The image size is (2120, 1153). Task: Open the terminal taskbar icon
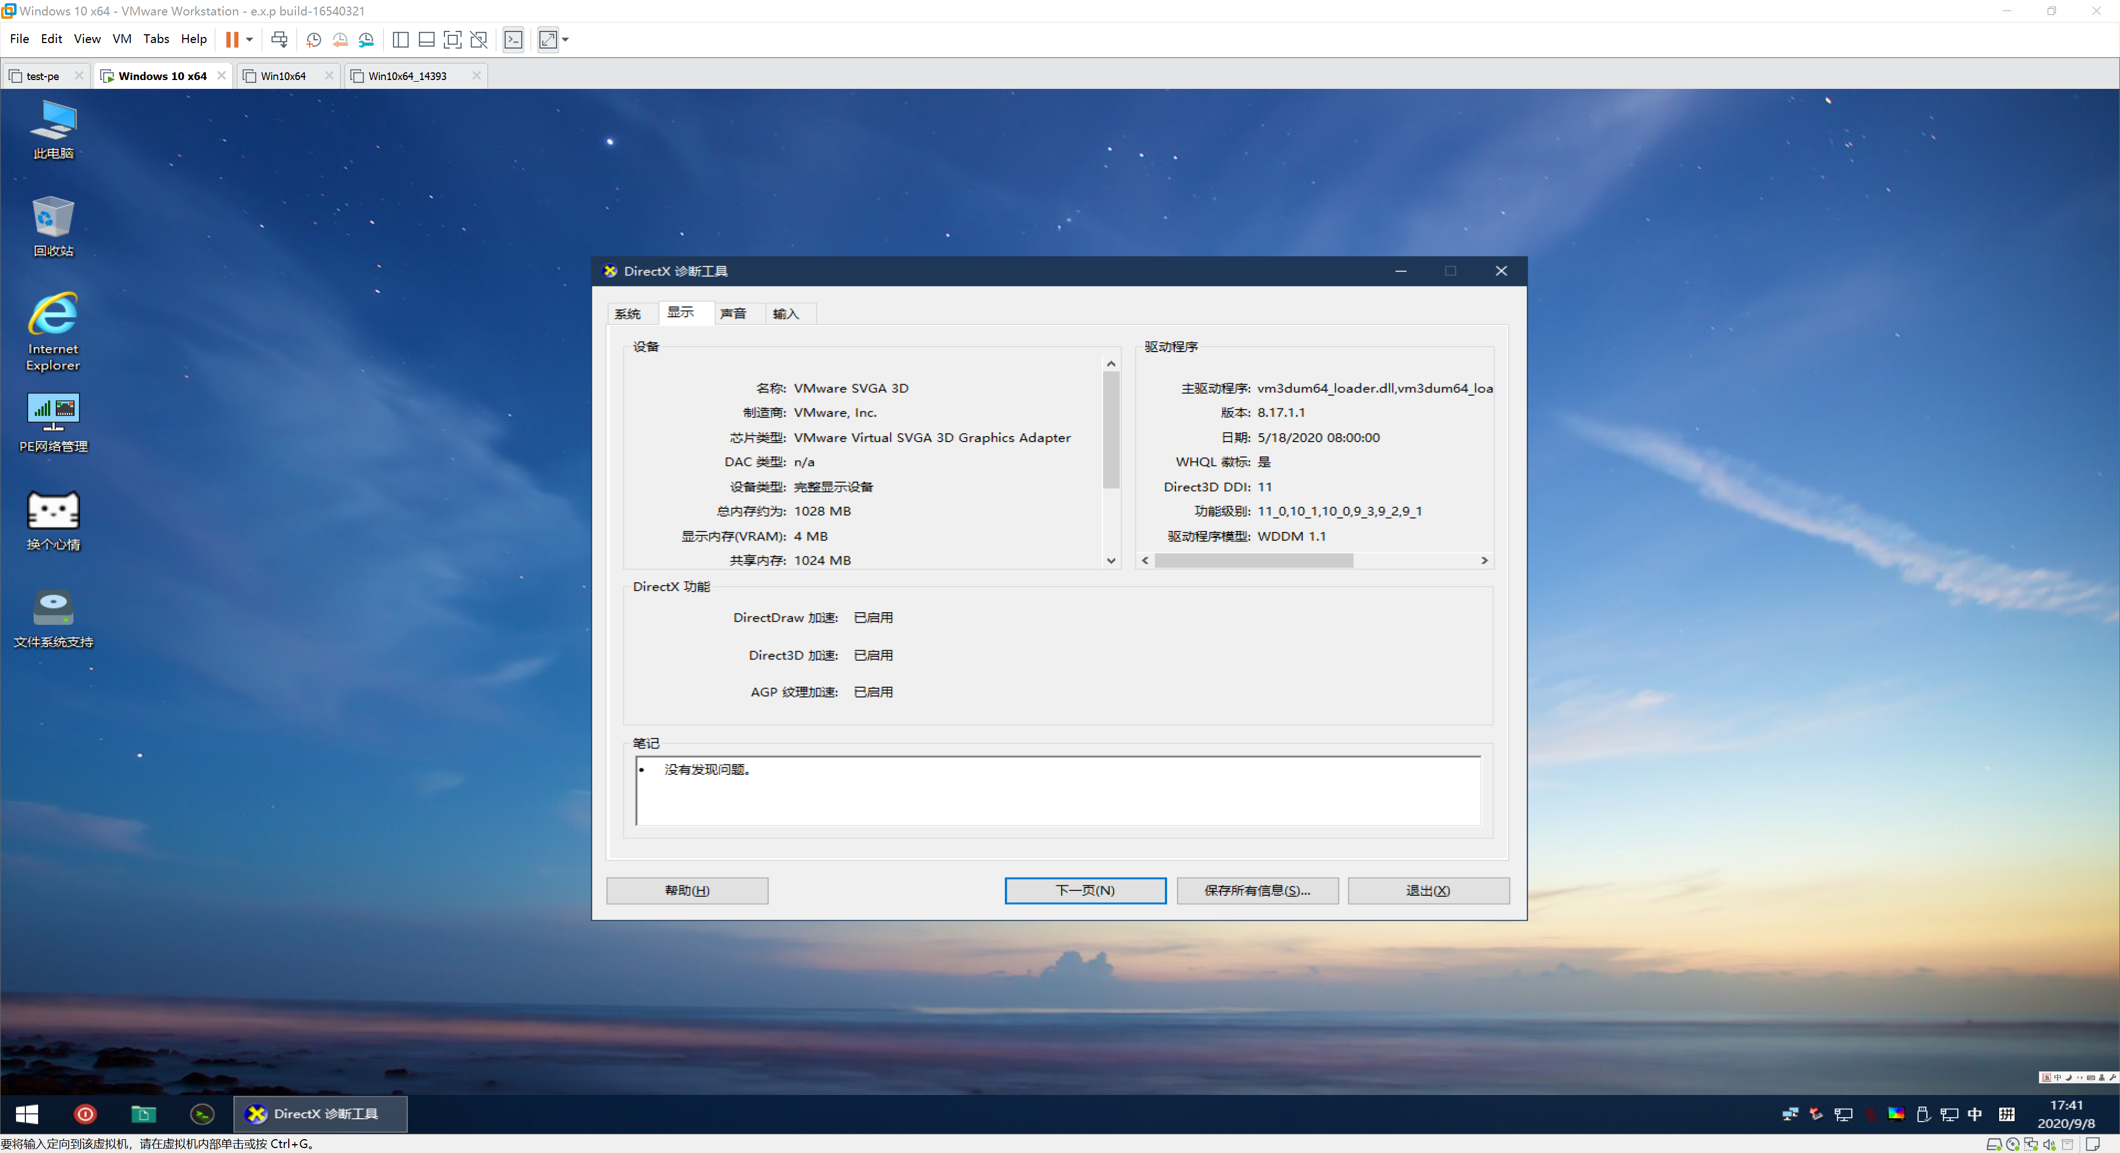[202, 1114]
